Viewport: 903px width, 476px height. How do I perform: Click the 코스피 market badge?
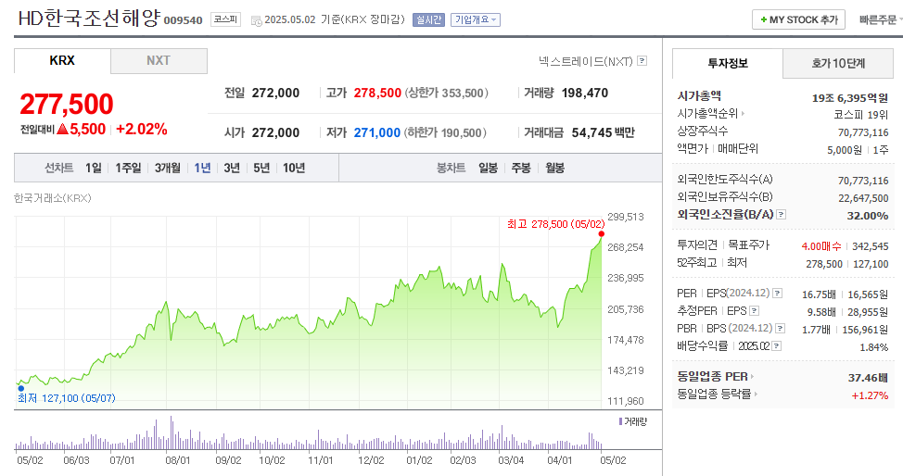tap(225, 19)
